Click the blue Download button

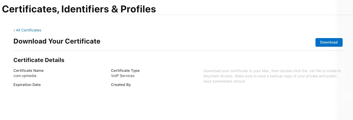point(329,42)
